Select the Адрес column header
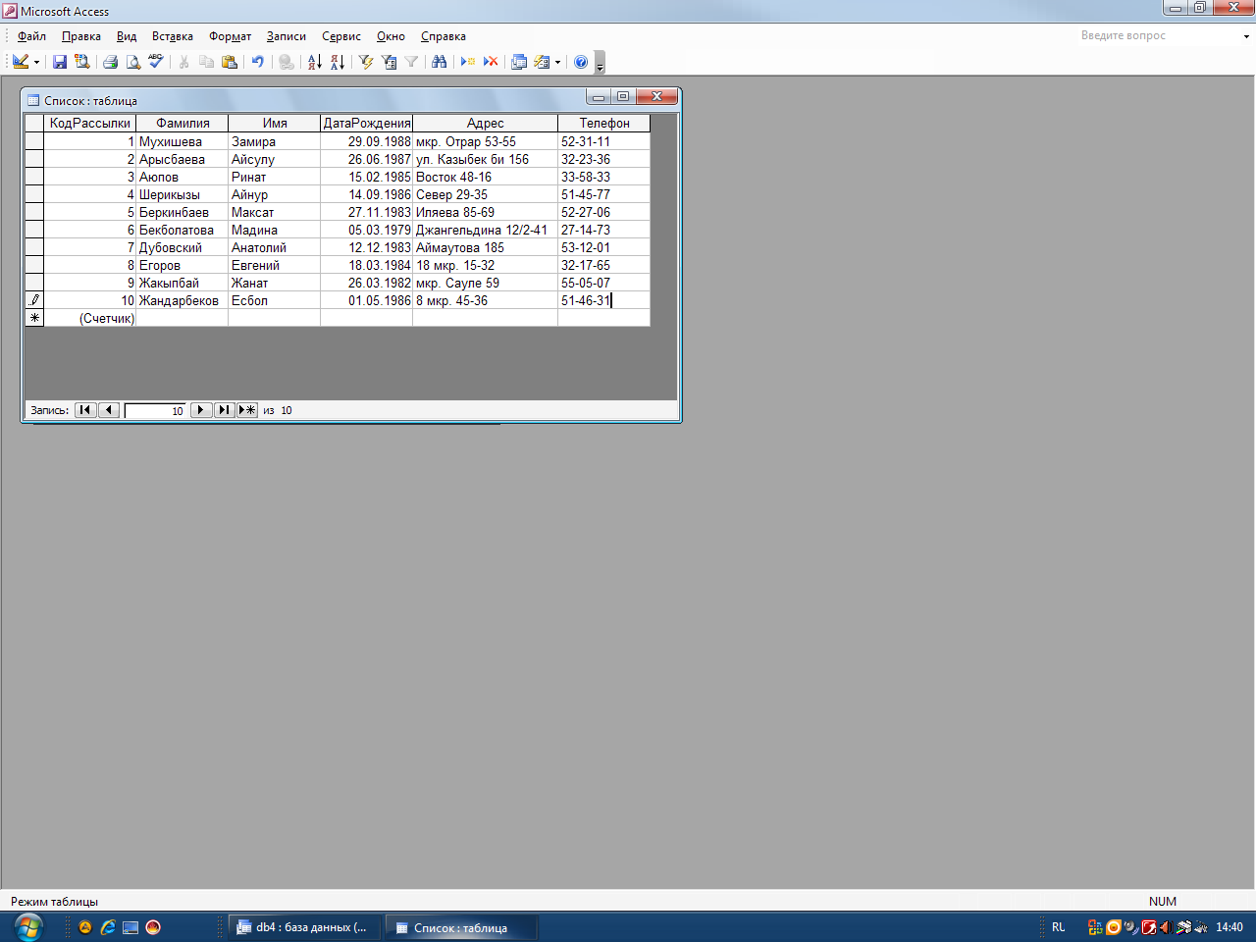Viewport: 1256px width, 942px height. 486,123
